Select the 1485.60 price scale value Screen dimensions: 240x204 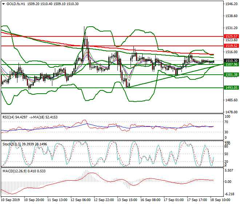coord(231,100)
